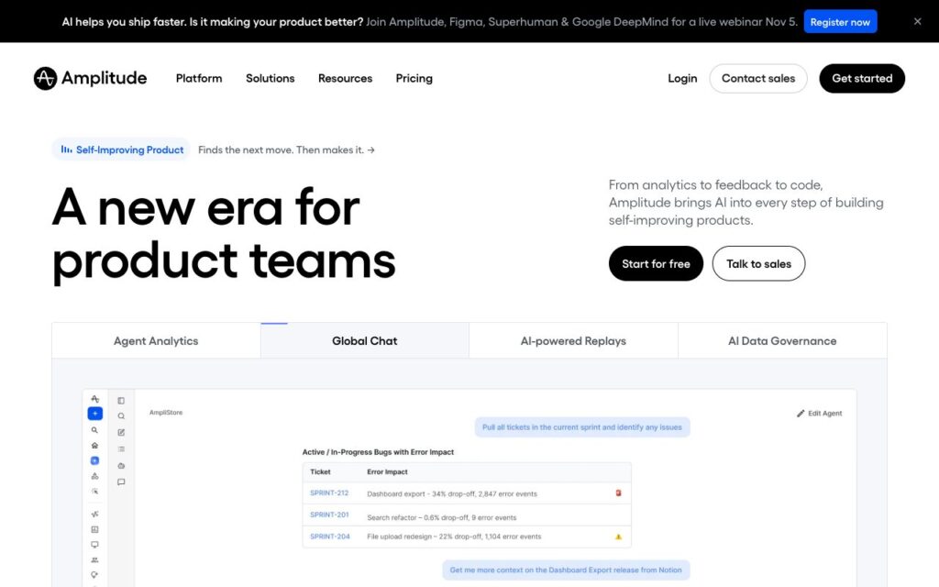
Task: Click the 'Get me more context' chat message
Action: [566, 570]
